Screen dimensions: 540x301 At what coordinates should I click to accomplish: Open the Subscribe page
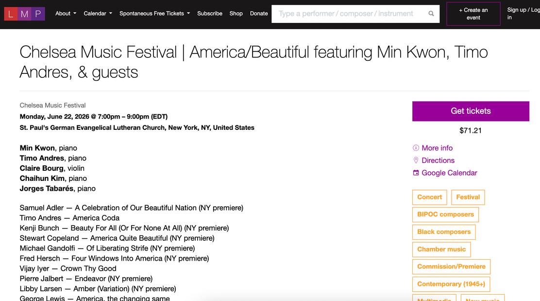[210, 14]
